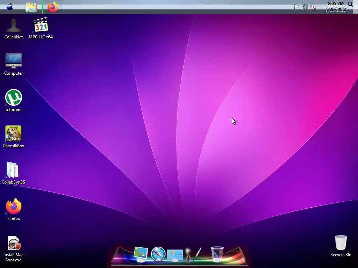This screenshot has width=358, height=268.
Task: Select the CollabNet user desktop icon
Action: pos(14,29)
